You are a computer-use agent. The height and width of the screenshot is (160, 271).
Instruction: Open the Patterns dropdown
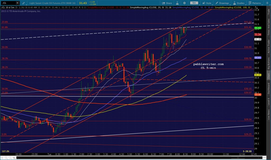255,3
